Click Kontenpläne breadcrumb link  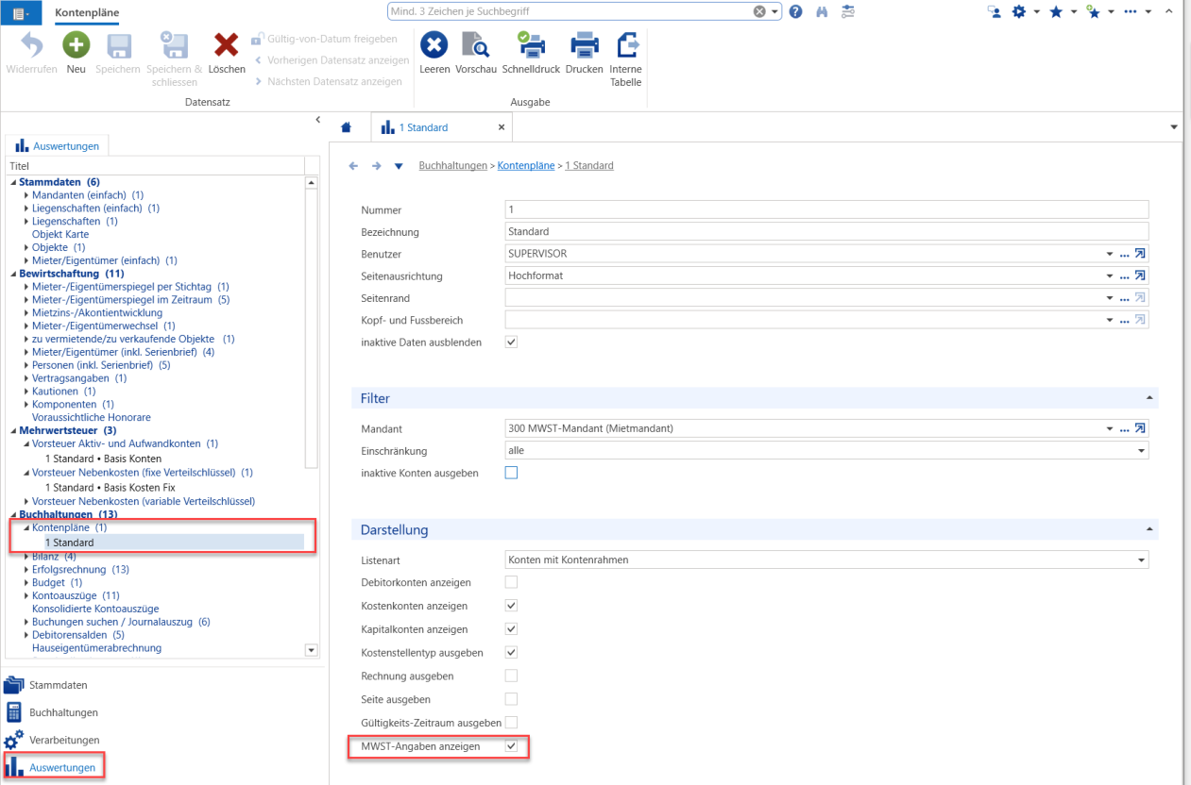(526, 166)
